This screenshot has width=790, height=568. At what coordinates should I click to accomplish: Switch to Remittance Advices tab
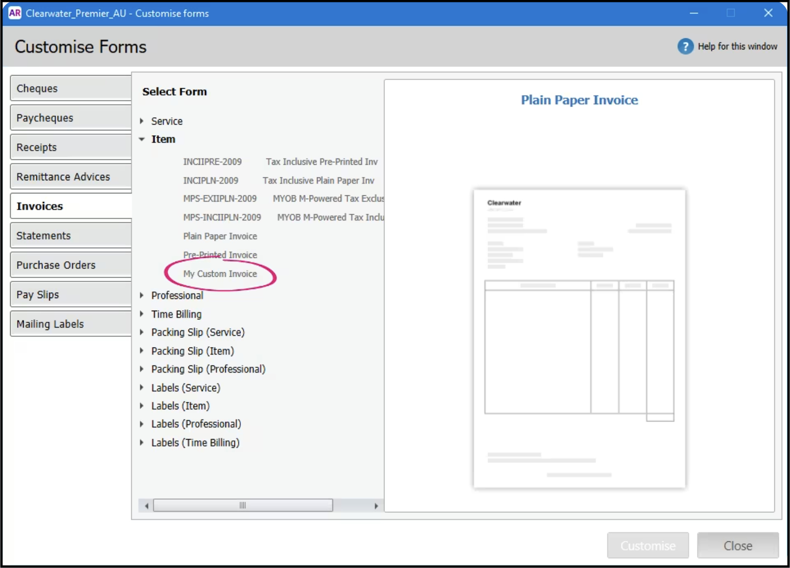(x=71, y=176)
